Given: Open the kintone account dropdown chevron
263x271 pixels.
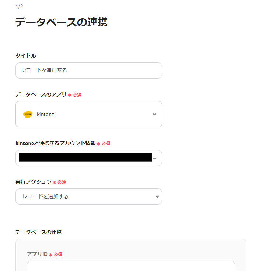Looking at the screenshot, I should pos(154,158).
